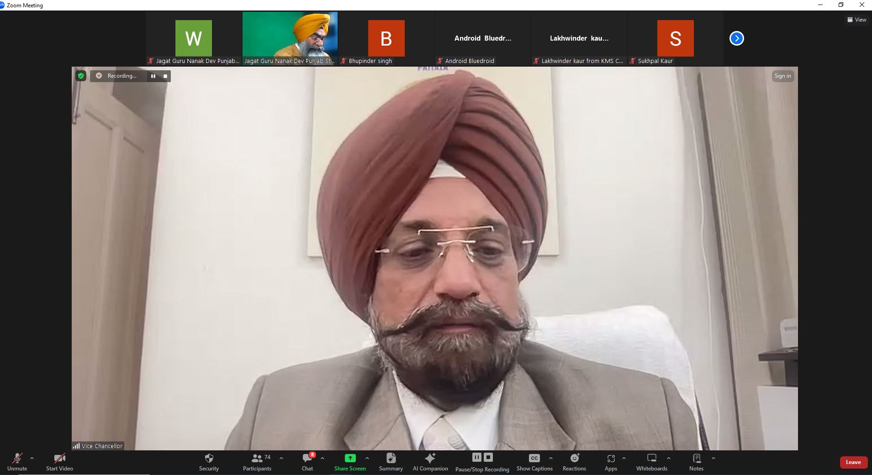Open the meeting Summary
The image size is (872, 475).
coord(391,462)
